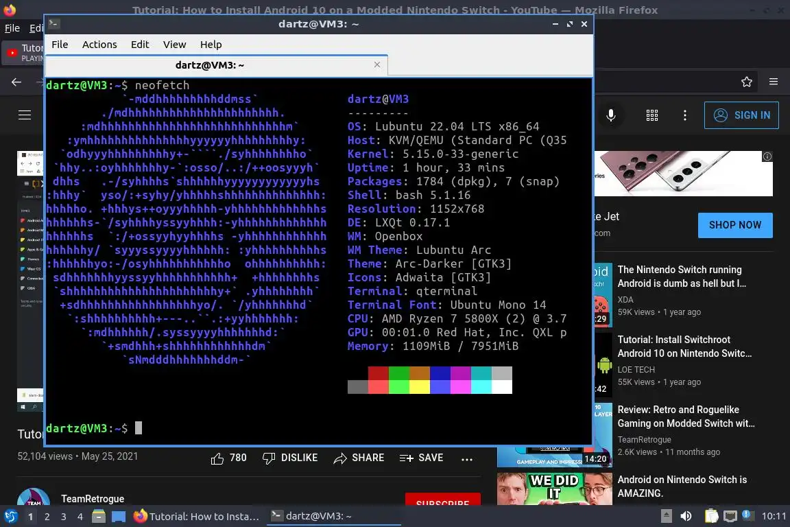Click the 10:11 clock in the panel
Image resolution: width=790 pixels, height=527 pixels.
(774, 516)
